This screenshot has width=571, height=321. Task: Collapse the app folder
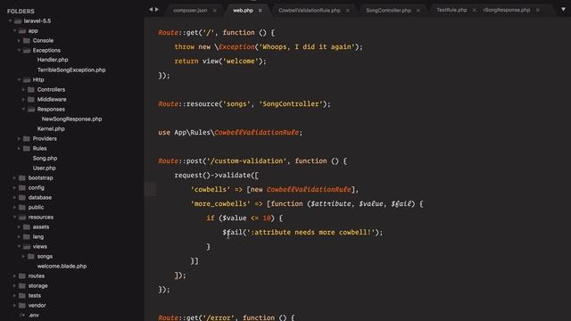coord(14,31)
